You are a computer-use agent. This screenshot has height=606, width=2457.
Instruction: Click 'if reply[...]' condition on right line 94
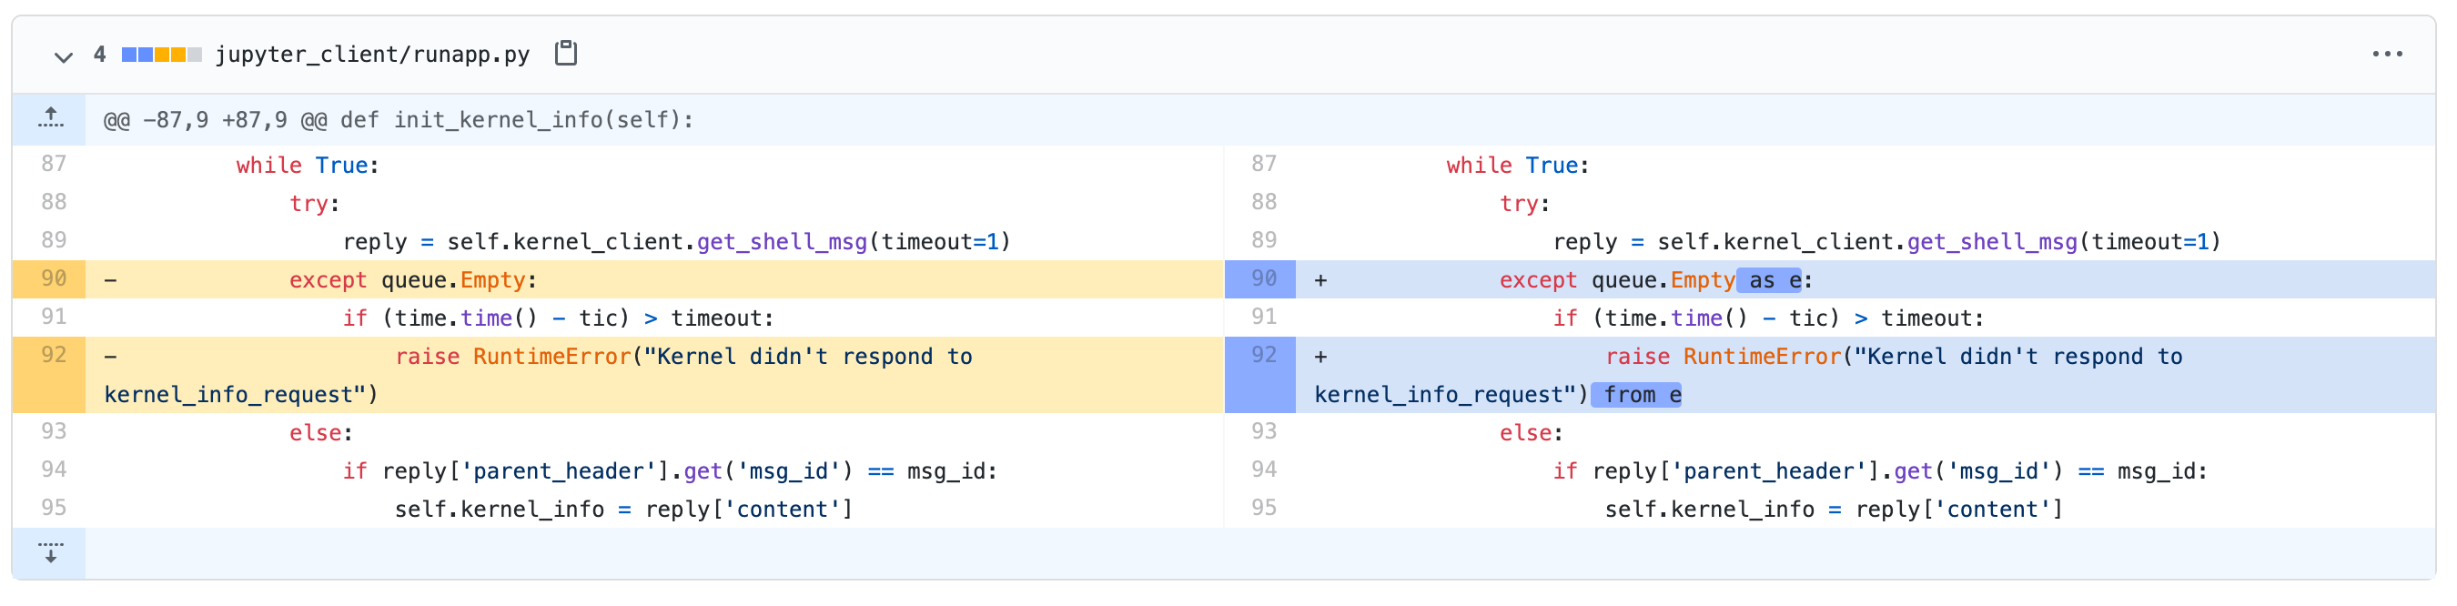1880,471
